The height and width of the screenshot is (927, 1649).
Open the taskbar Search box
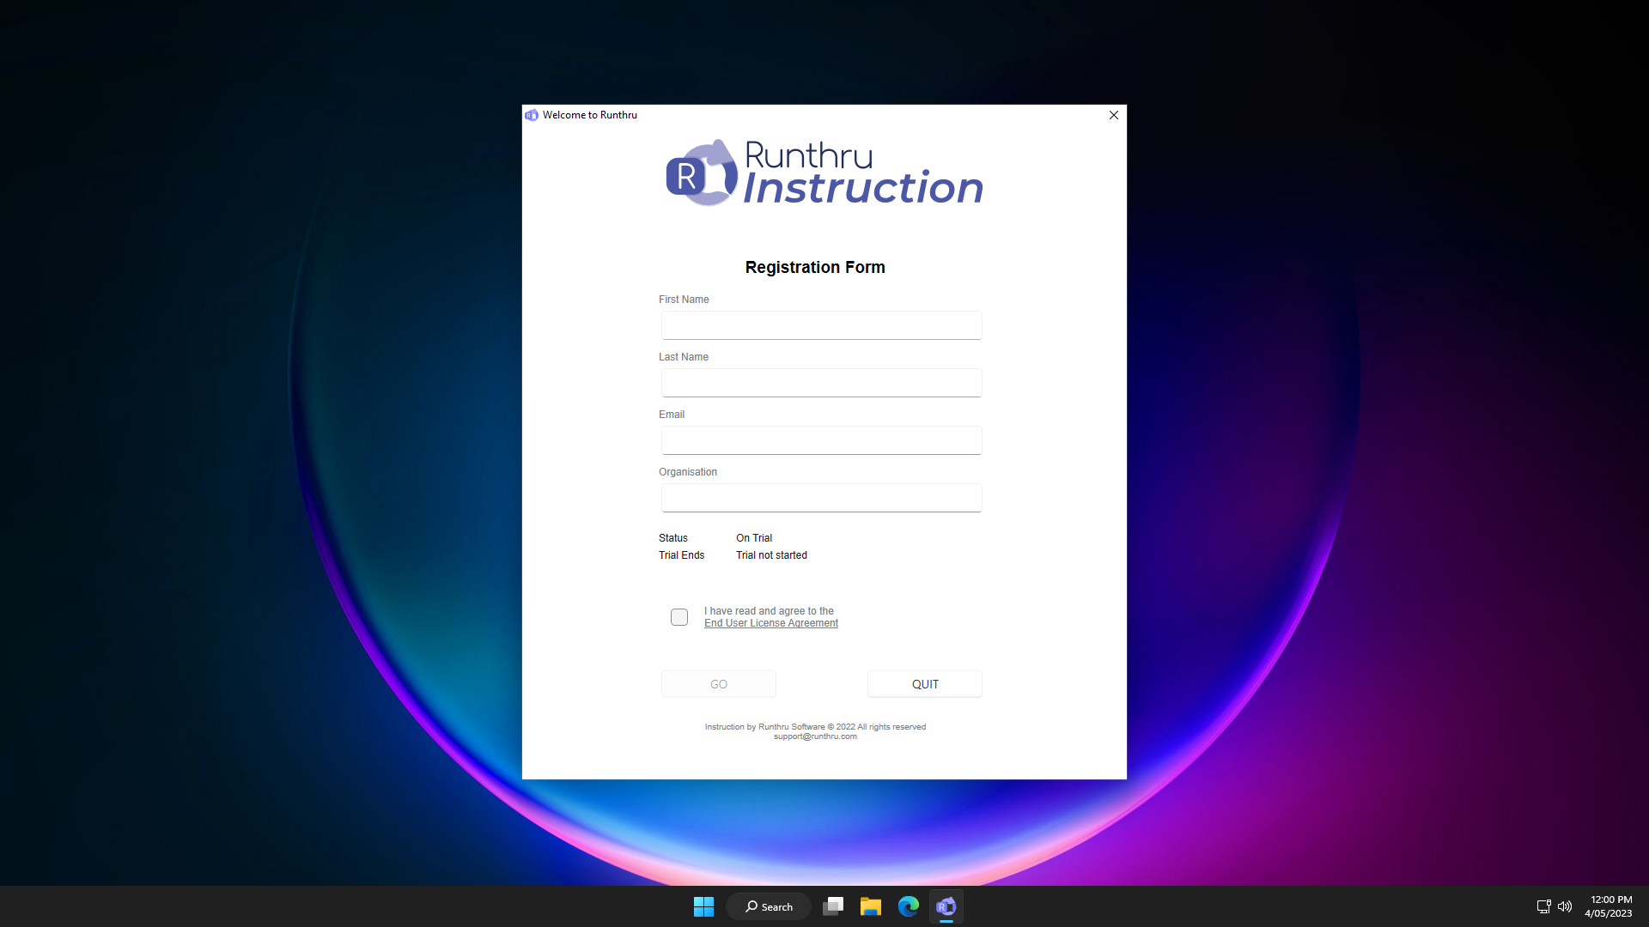pyautogui.click(x=769, y=906)
